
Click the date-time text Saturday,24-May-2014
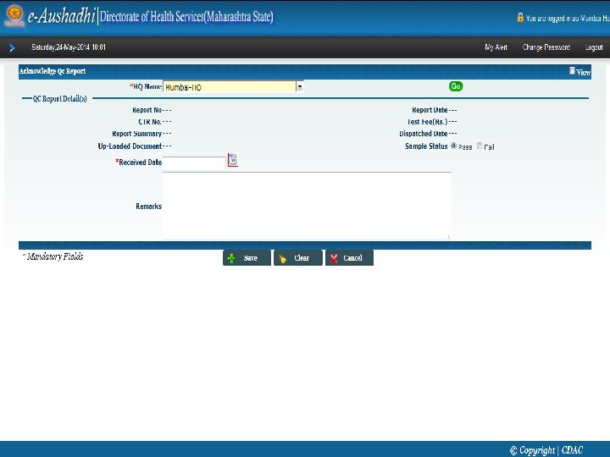[x=69, y=47]
